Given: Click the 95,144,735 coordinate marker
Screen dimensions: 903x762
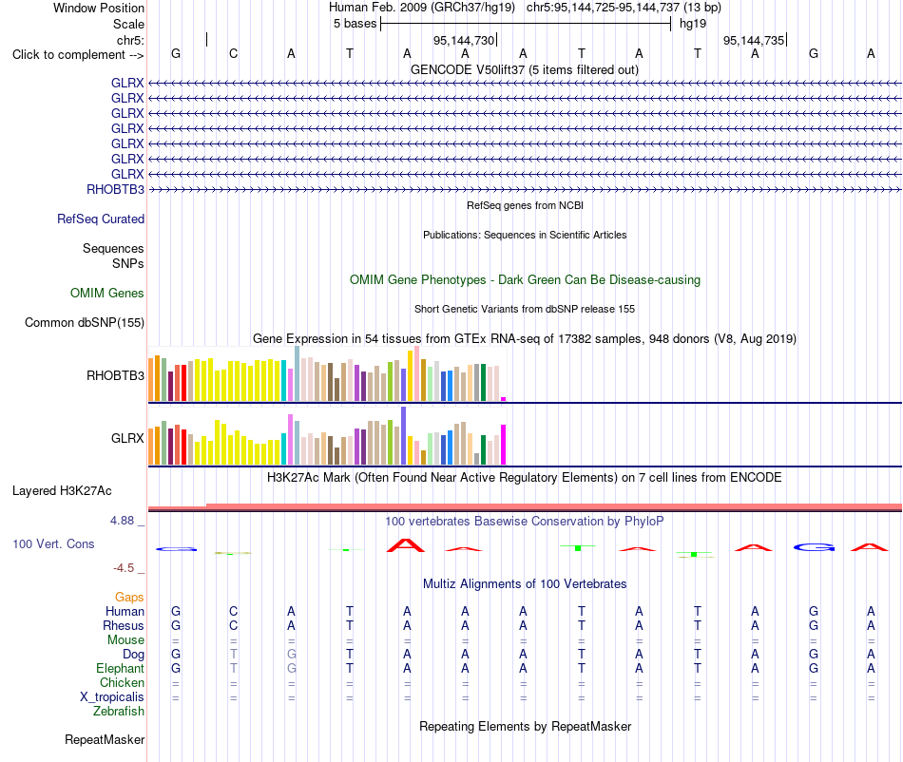Looking at the screenshot, I should pyautogui.click(x=754, y=40).
